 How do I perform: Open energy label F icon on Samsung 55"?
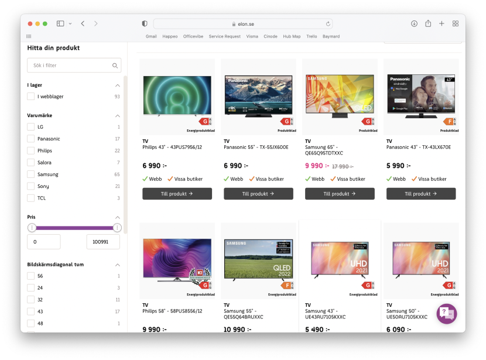tap(287, 285)
